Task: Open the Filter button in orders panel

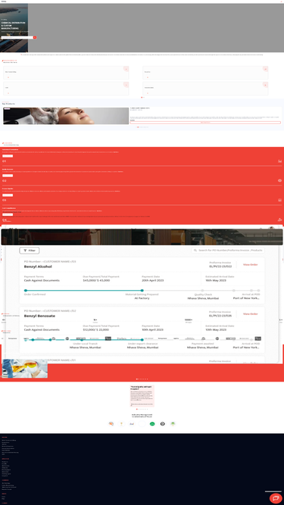Action: tap(30, 251)
